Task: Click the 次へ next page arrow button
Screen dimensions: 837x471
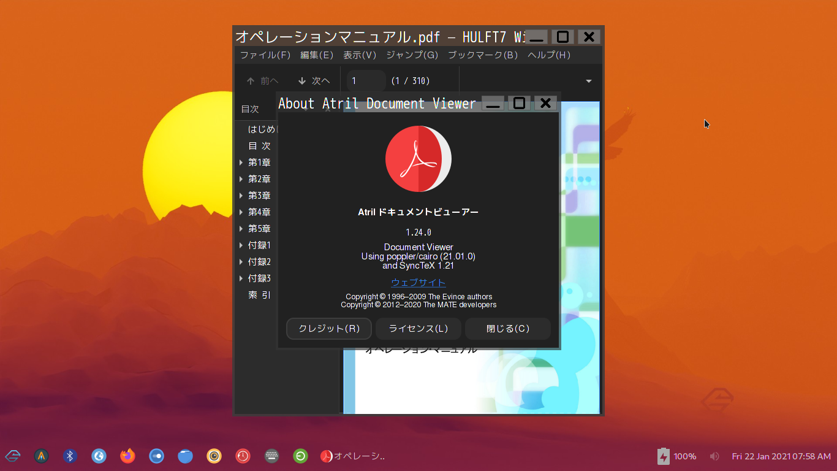Action: (314, 81)
